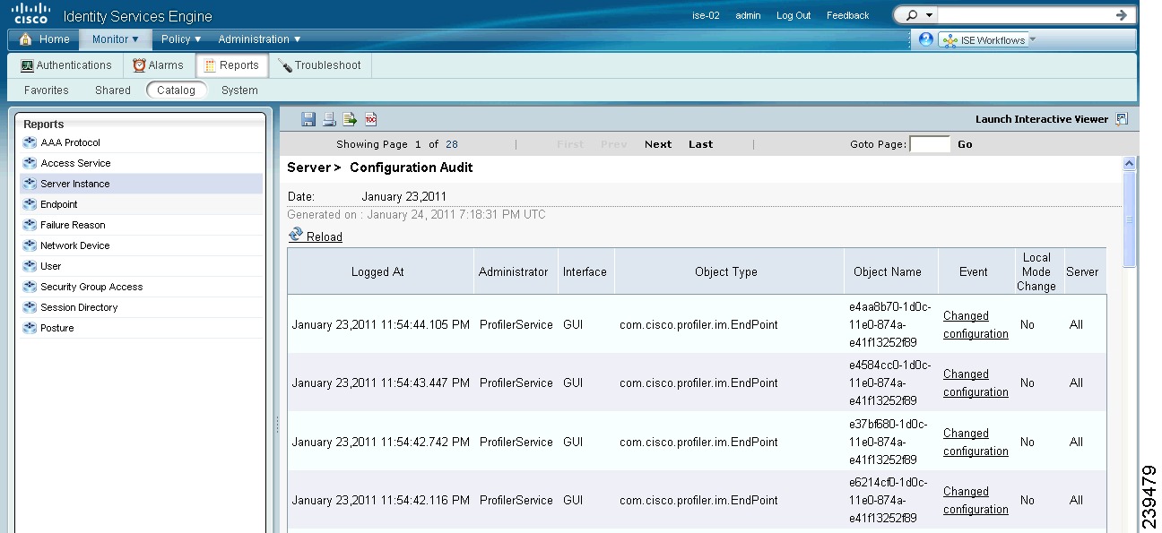Open Changed configuration for the 11:54:42.116 entry
The image size is (1162, 533).
pos(976,501)
